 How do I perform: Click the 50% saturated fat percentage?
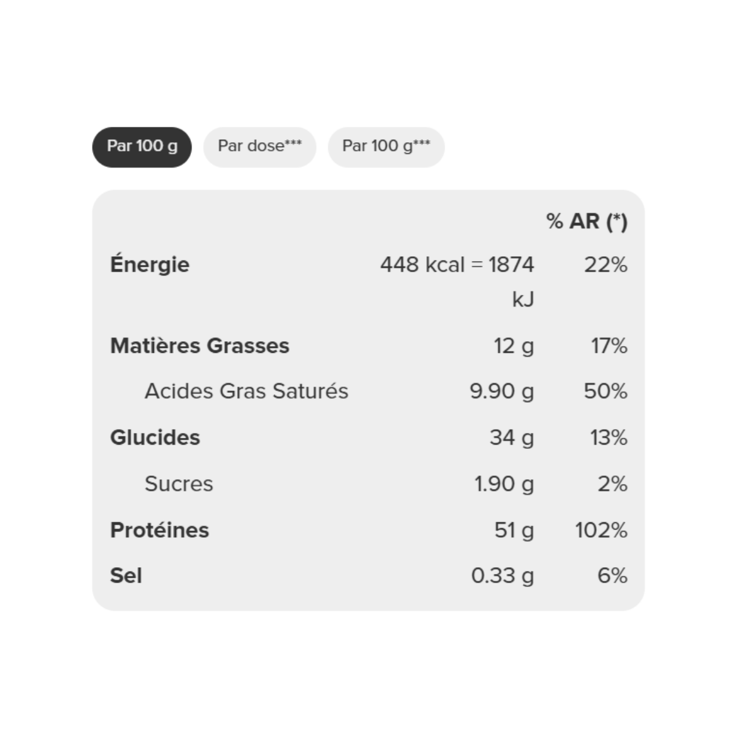[606, 391]
